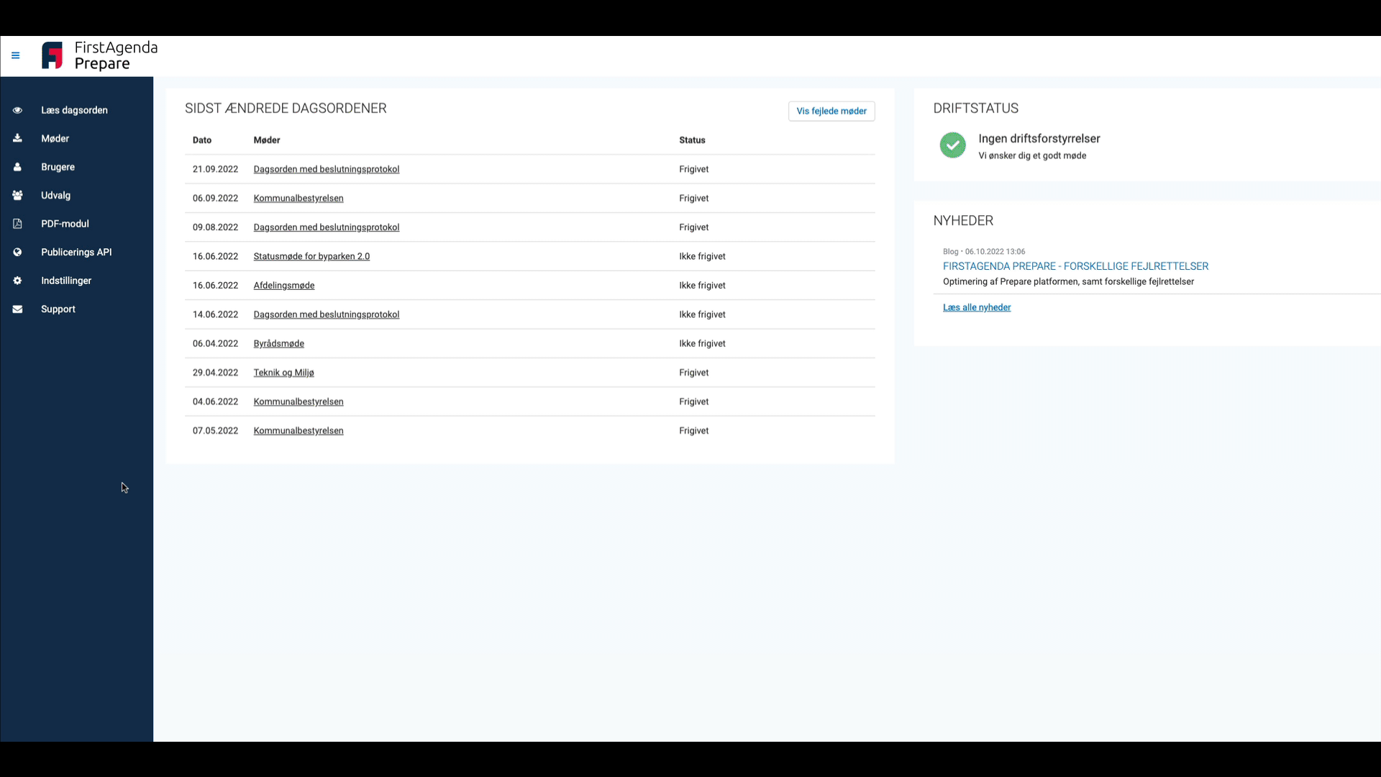The width and height of the screenshot is (1381, 777).
Task: Select the eye icon for Læs dagsorden
Action: pos(17,109)
